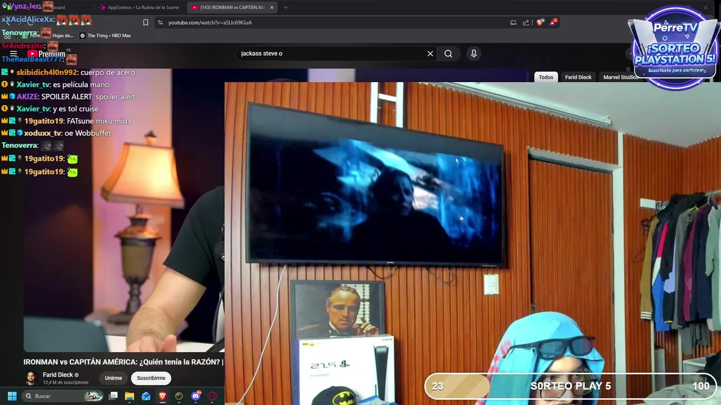Click the xXAcidAliceXx chat username

point(27,19)
